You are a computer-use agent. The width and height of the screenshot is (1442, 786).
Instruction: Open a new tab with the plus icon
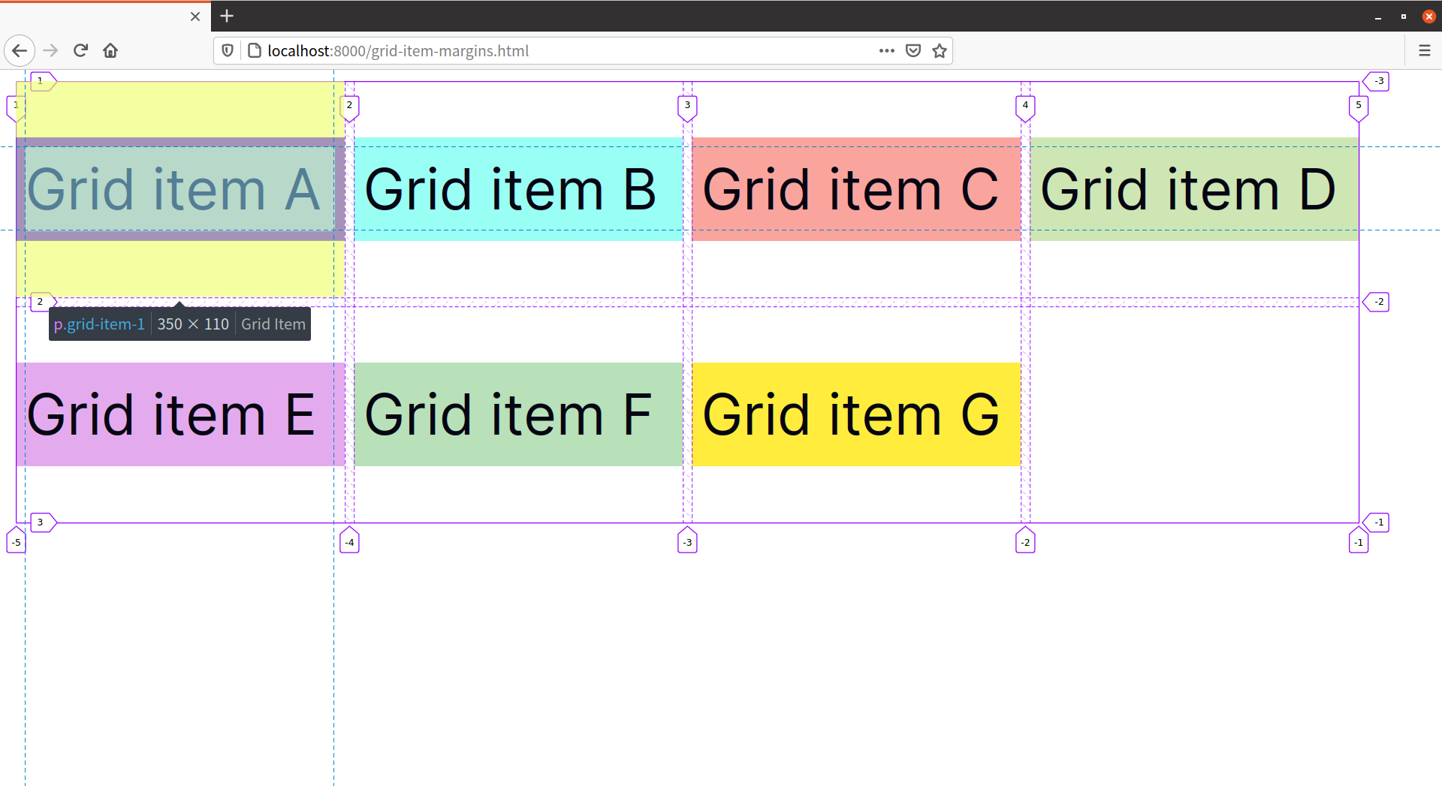(227, 16)
